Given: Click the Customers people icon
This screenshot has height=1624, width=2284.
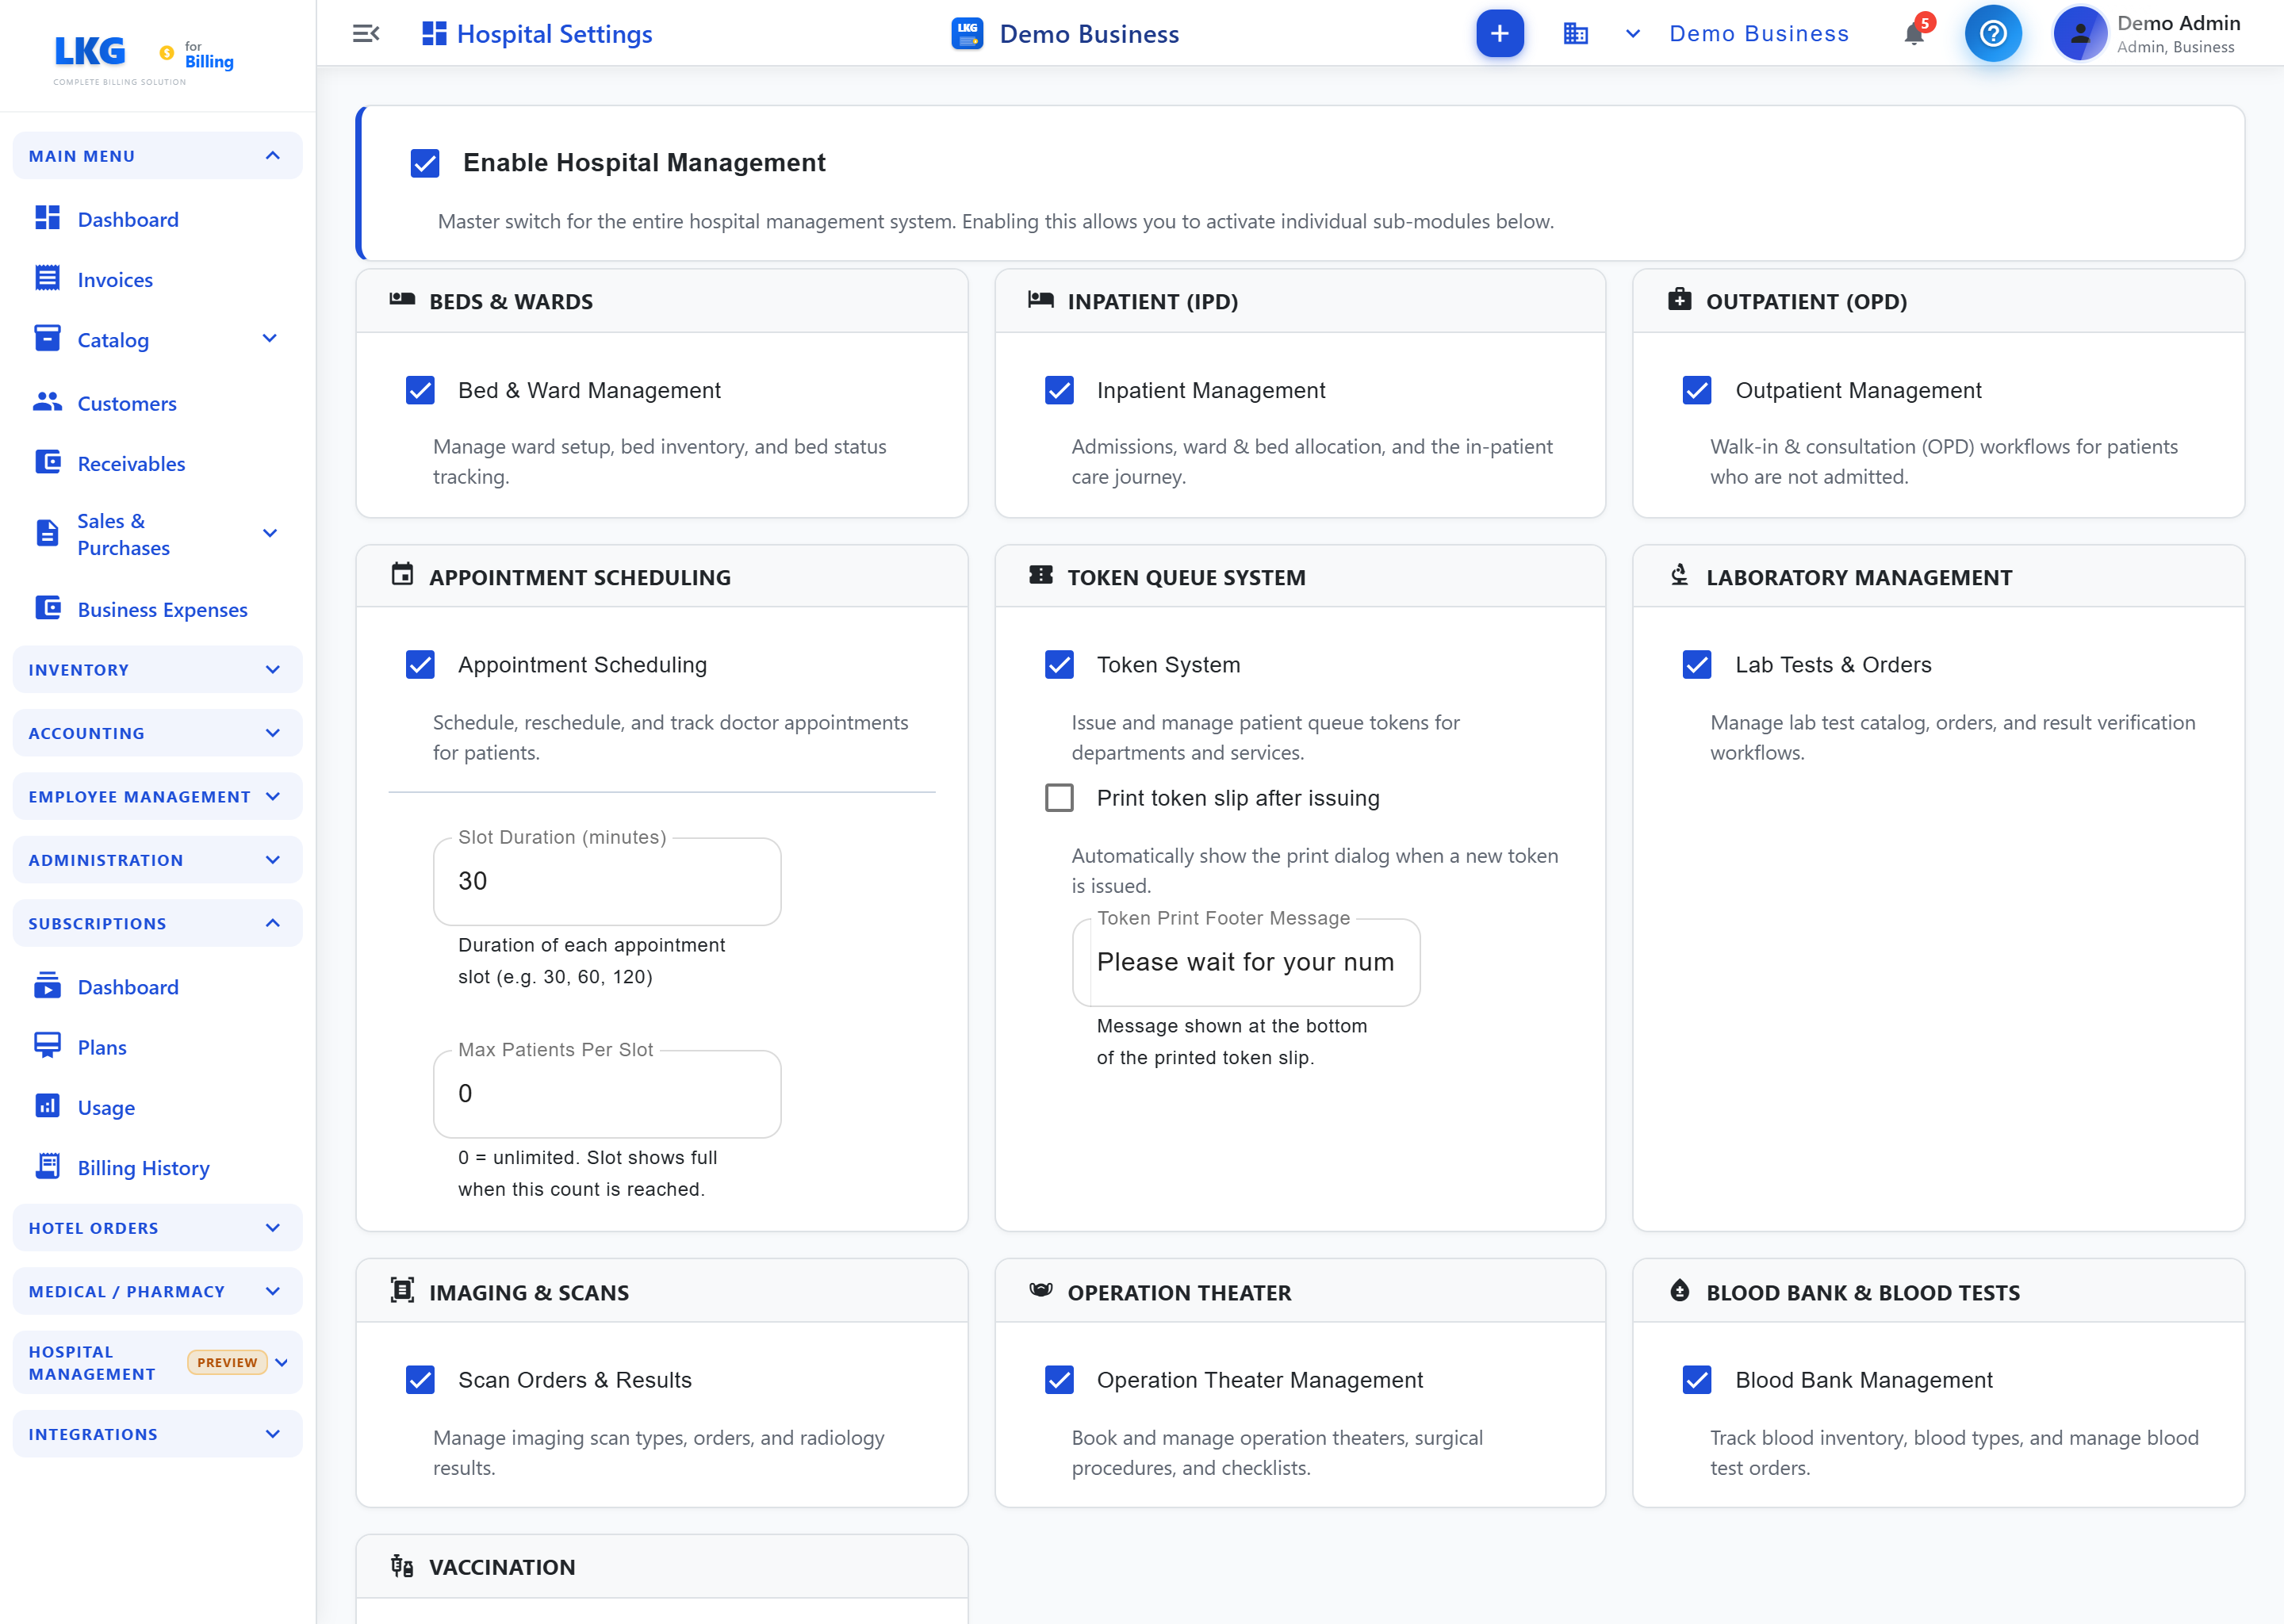Looking at the screenshot, I should pyautogui.click(x=47, y=402).
